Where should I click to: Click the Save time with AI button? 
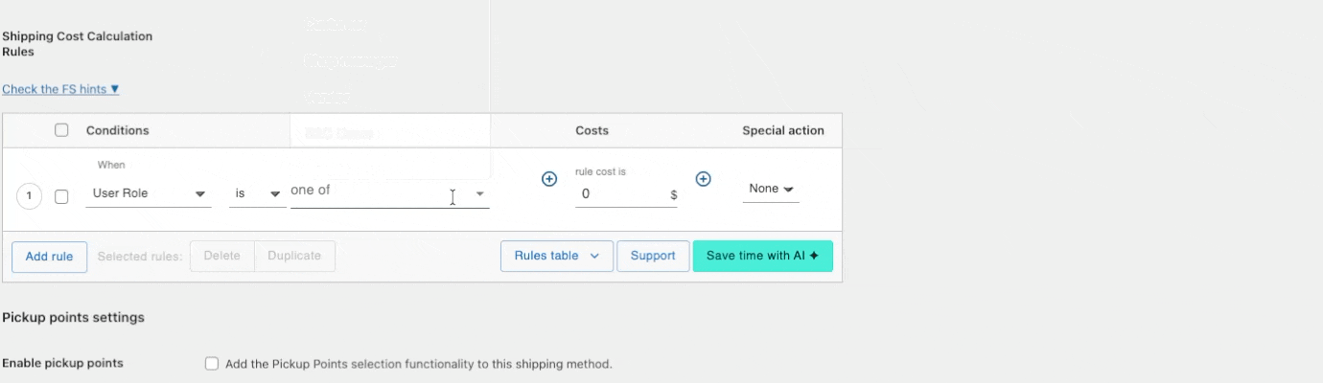click(x=762, y=256)
